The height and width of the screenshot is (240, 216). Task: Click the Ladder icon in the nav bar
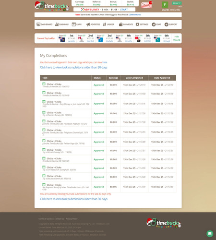point(105,24)
